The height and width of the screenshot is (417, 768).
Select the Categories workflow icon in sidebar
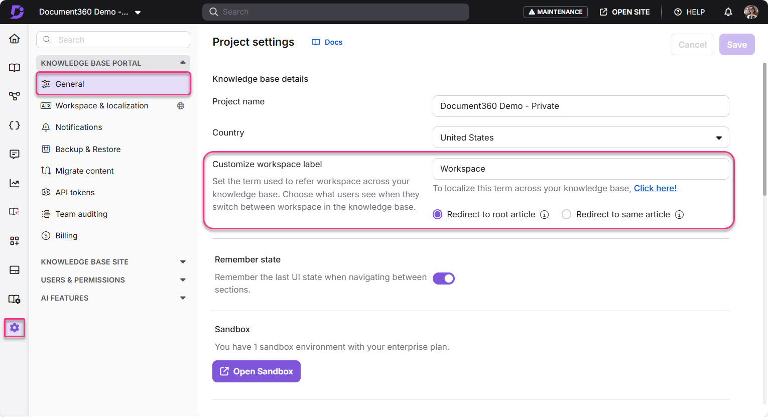[14, 96]
